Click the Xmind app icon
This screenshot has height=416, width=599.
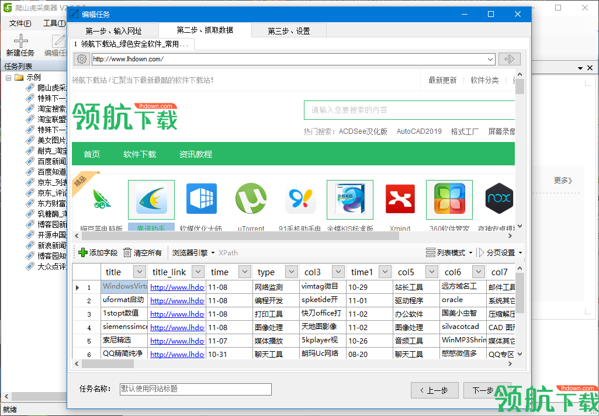tap(400, 199)
